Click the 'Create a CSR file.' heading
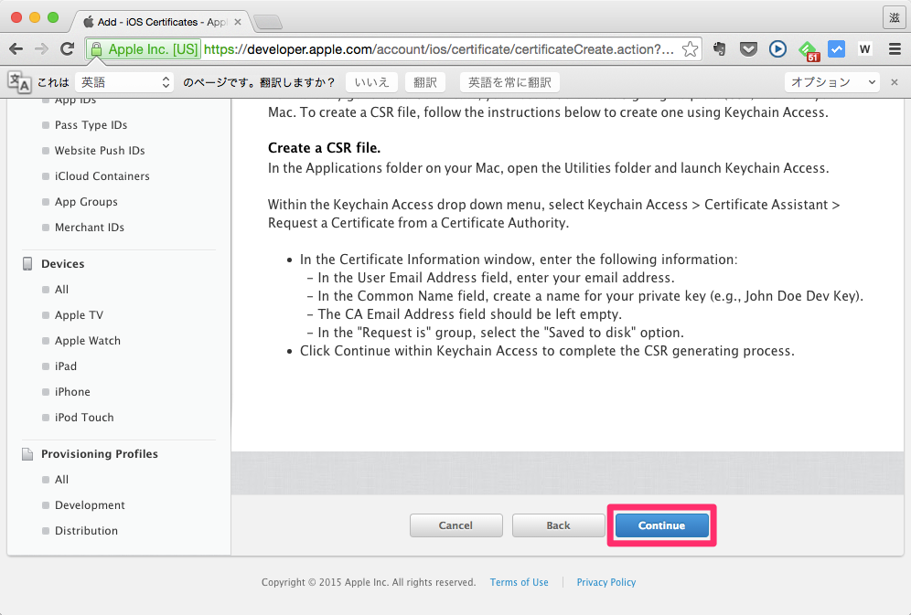This screenshot has height=615, width=911. click(324, 147)
